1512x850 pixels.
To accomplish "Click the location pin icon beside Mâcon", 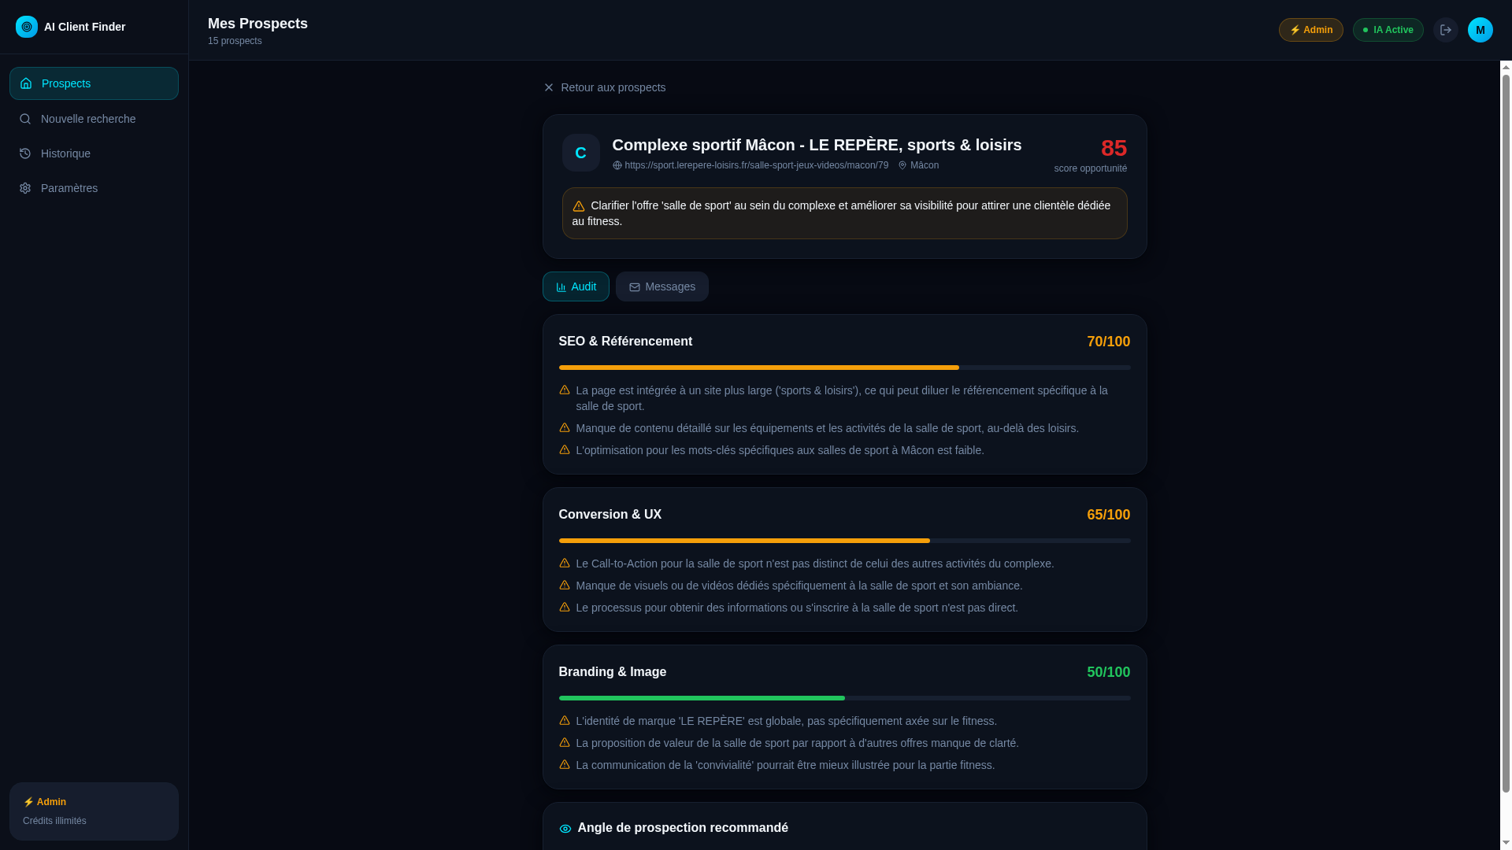I will pyautogui.click(x=902, y=164).
